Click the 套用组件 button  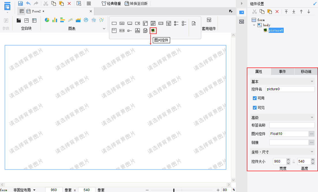point(209,24)
